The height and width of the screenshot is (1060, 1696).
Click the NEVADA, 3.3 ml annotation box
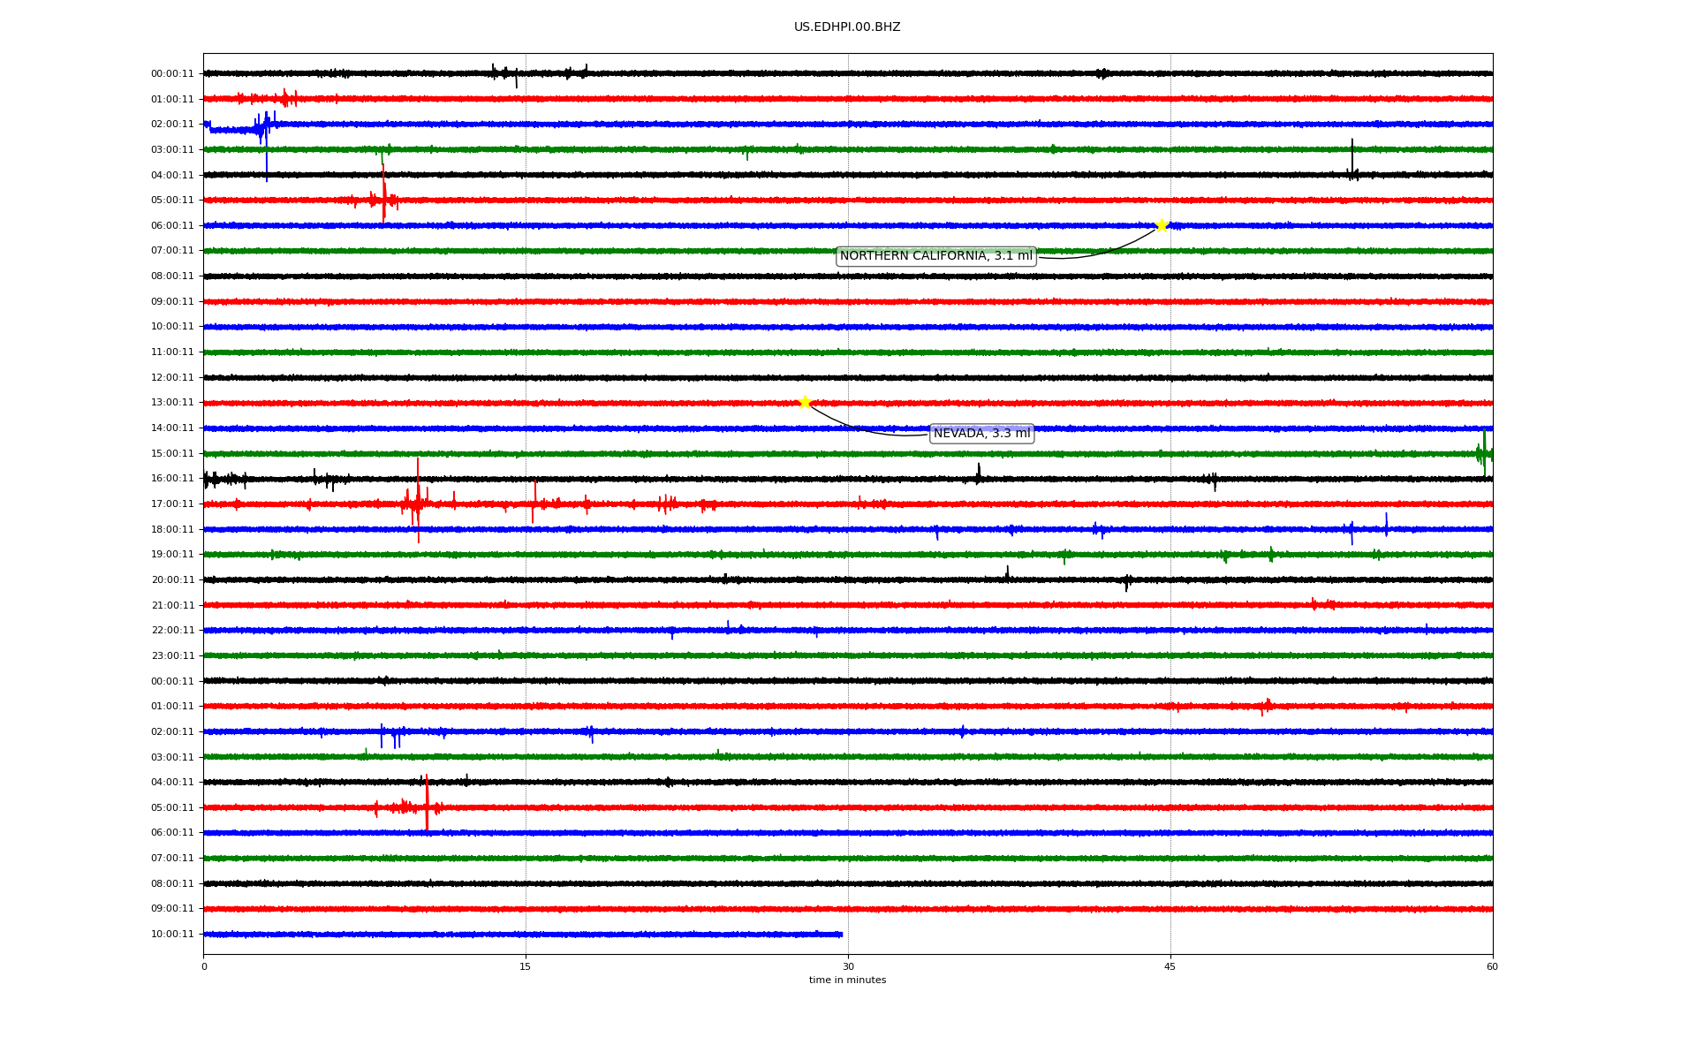point(981,434)
